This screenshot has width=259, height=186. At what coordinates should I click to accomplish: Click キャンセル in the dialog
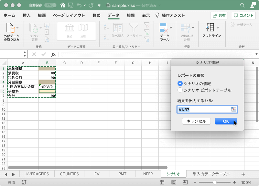point(196,121)
